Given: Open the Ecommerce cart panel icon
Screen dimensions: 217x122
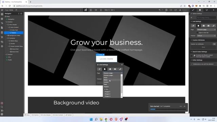Looking at the screenshot, I should 2,37.
